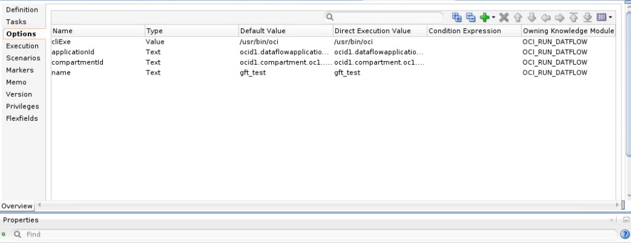Click the Owning Knowledge Module column header
Screen dimensions: 631x244
(x=568, y=31)
